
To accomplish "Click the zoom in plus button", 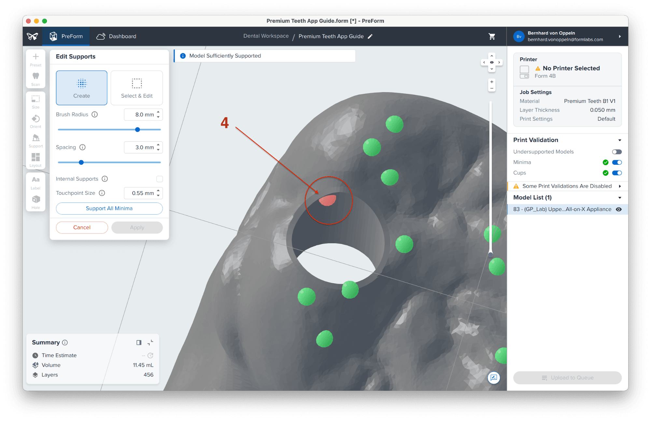I will pyautogui.click(x=492, y=82).
